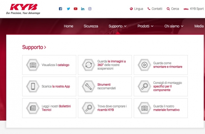Click the play video hexagon icon
This screenshot has width=205, height=134.
tap(144, 65)
